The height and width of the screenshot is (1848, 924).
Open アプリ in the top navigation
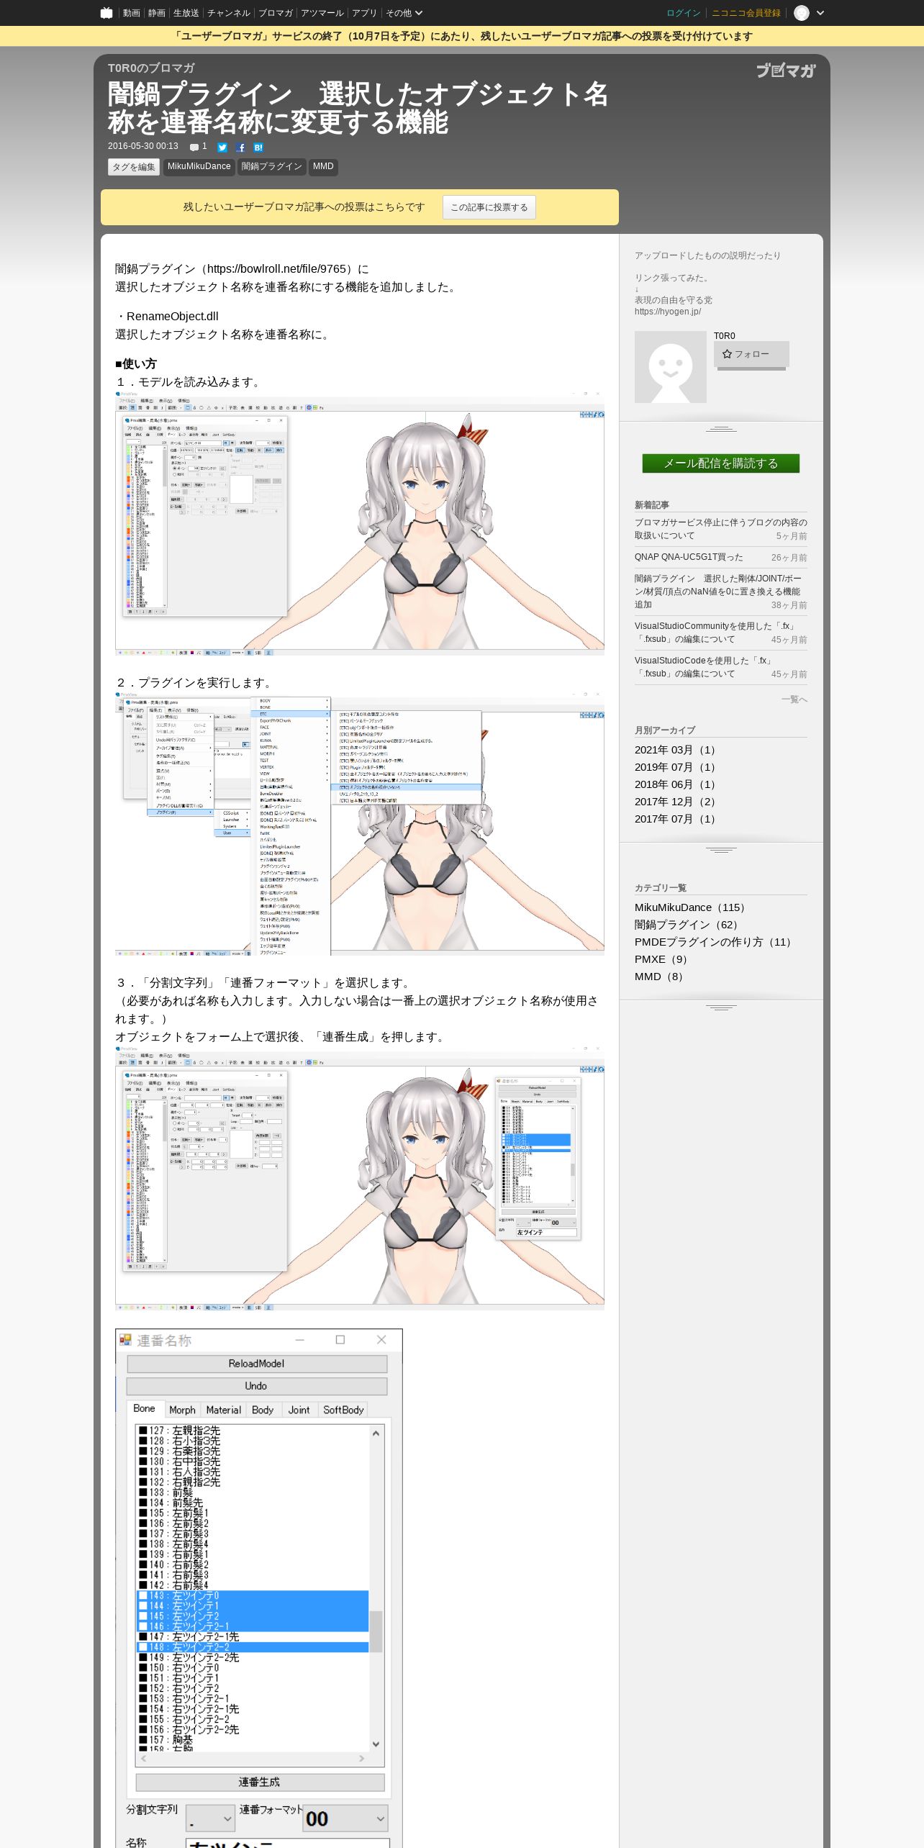click(x=365, y=13)
